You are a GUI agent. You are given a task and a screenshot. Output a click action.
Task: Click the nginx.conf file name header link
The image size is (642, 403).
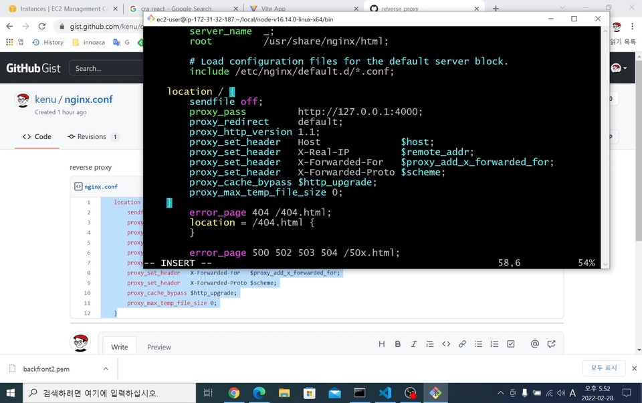101,186
